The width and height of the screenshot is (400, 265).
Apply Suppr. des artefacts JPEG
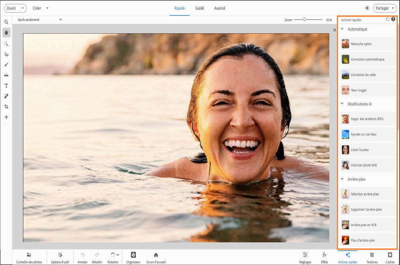pyautogui.click(x=368, y=119)
